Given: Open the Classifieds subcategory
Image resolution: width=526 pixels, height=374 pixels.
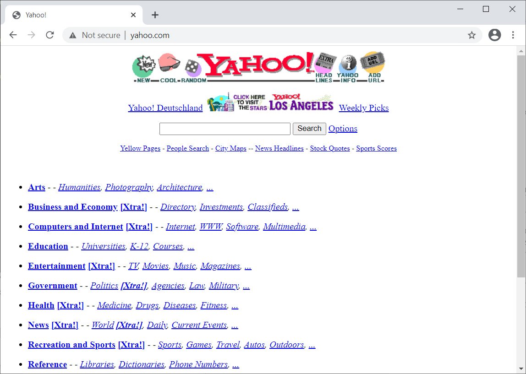Looking at the screenshot, I should click(268, 207).
